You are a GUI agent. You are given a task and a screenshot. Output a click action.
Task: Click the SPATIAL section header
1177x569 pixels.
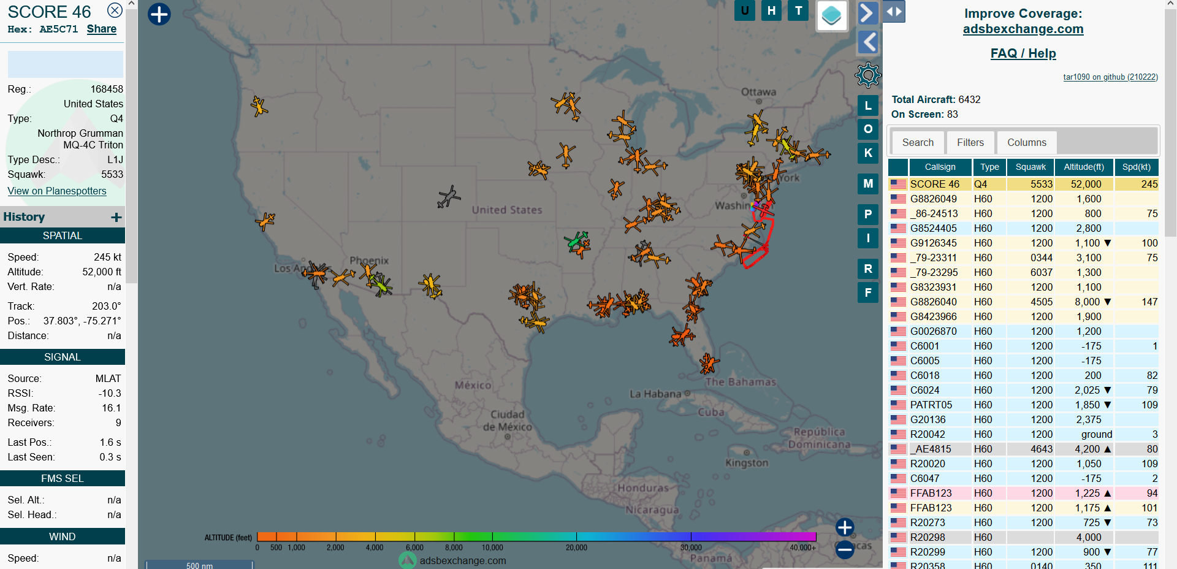coord(63,235)
